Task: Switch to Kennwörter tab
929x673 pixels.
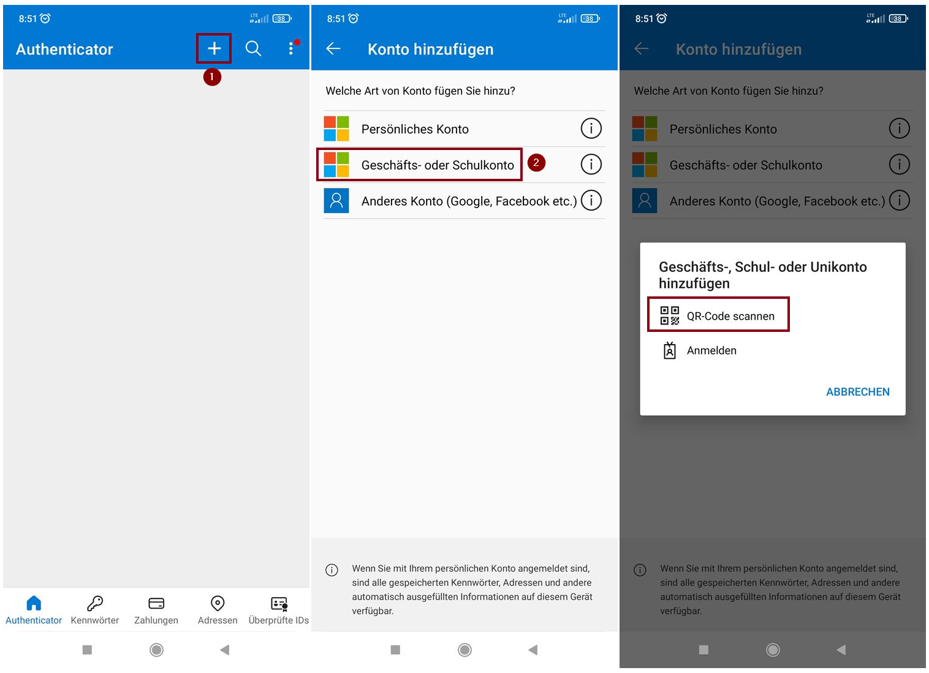Action: click(95, 610)
